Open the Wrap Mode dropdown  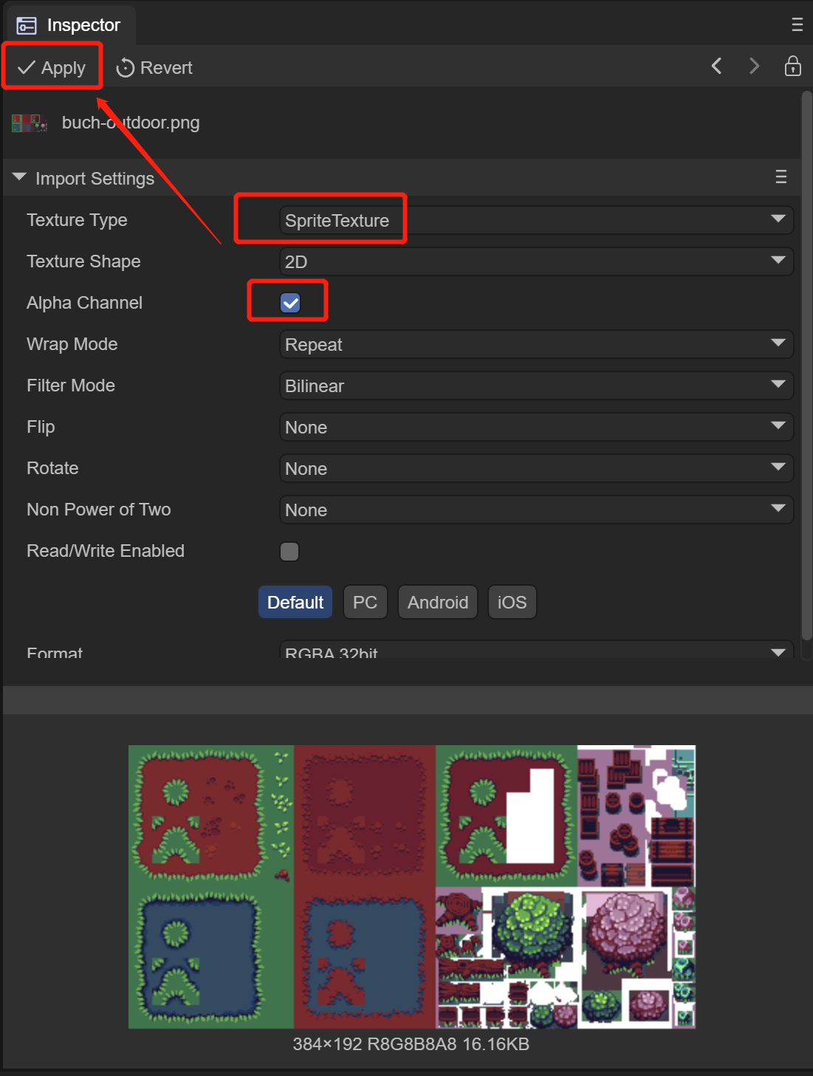[x=536, y=344]
